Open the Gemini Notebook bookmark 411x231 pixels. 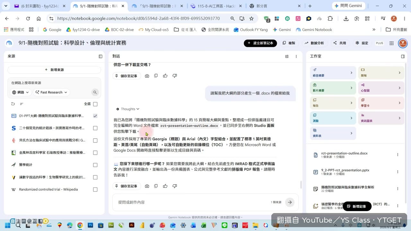[x=314, y=30]
